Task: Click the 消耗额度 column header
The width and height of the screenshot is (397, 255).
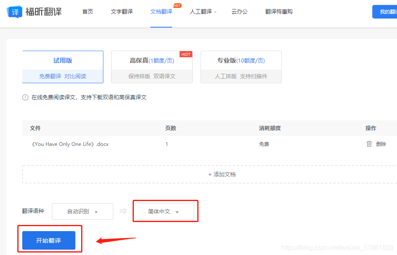Action: pos(270,128)
